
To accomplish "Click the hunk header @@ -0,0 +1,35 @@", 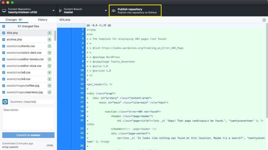I will point(99,25).
